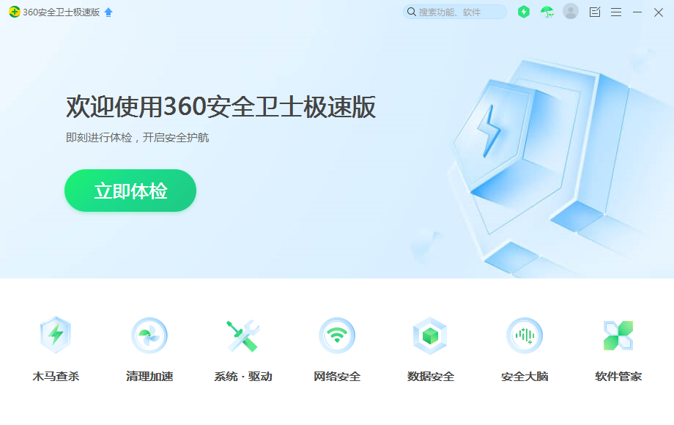The image size is (674, 425).
Task: Open the hamburger main menu
Action: (x=616, y=12)
